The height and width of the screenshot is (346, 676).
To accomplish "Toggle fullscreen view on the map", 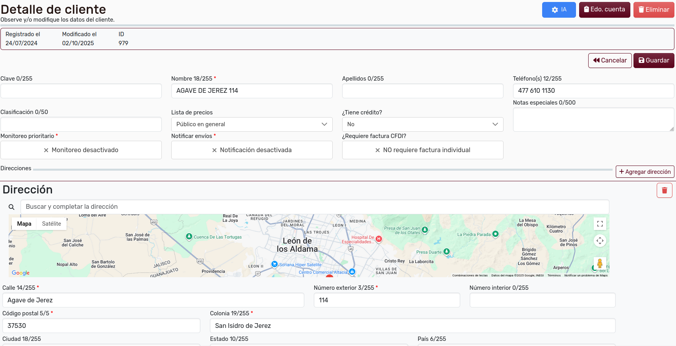I will pos(600,224).
